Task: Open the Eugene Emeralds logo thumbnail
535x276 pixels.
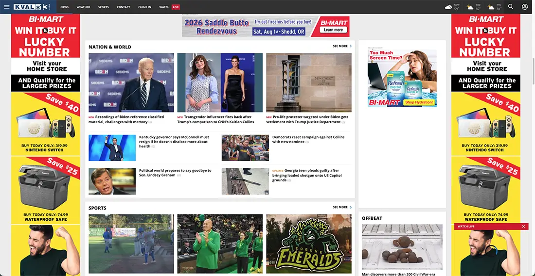Action: [309, 244]
